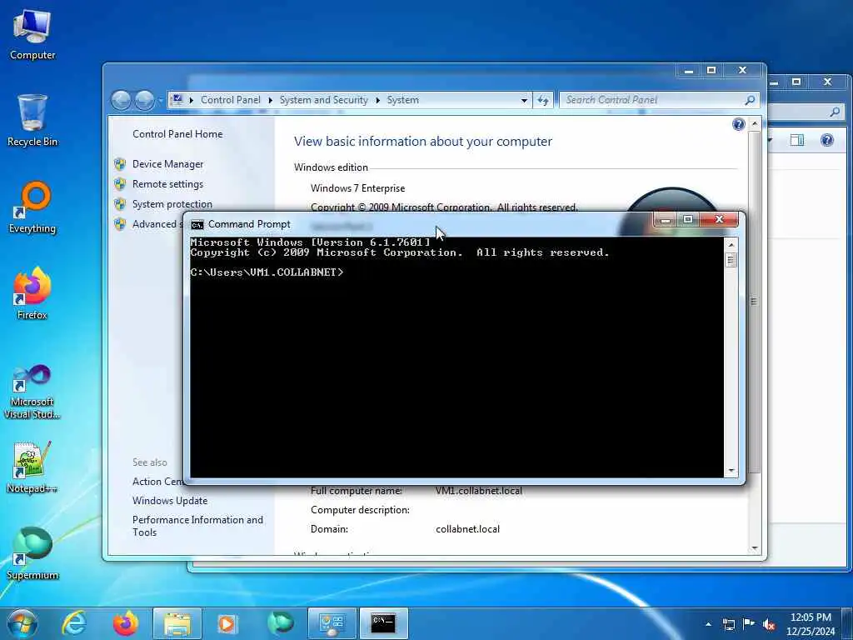
Task: Go forward in the Control Panel window
Action: [x=144, y=100]
